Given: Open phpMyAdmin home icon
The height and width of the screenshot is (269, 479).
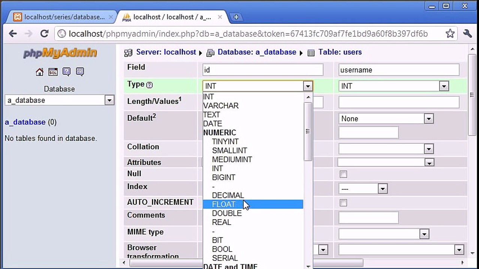Looking at the screenshot, I should [39, 72].
